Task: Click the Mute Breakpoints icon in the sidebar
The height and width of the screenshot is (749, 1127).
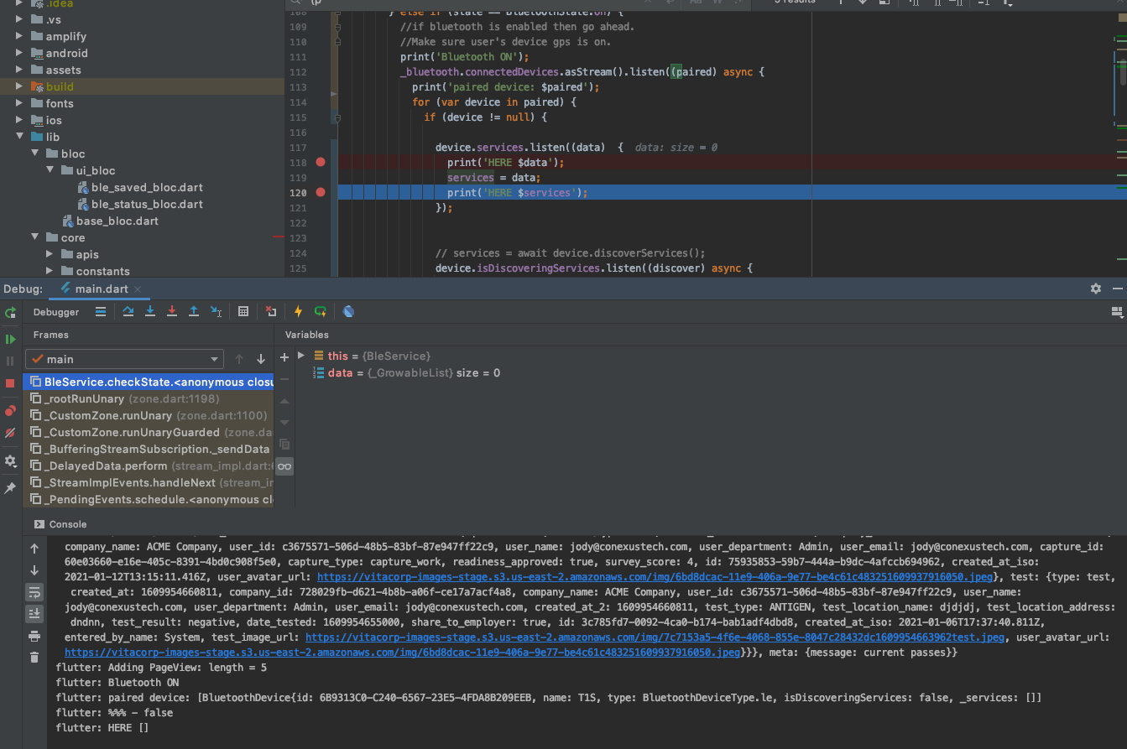Action: [x=10, y=433]
